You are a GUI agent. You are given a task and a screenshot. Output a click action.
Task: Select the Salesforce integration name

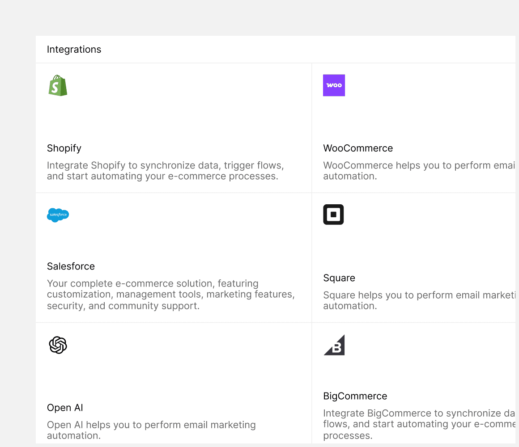click(x=71, y=266)
